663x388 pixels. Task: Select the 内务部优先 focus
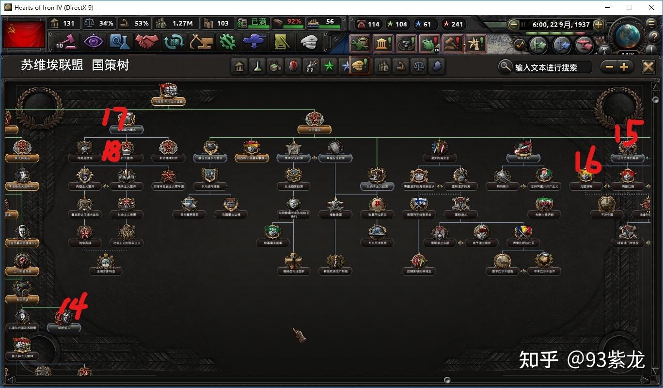85,151
